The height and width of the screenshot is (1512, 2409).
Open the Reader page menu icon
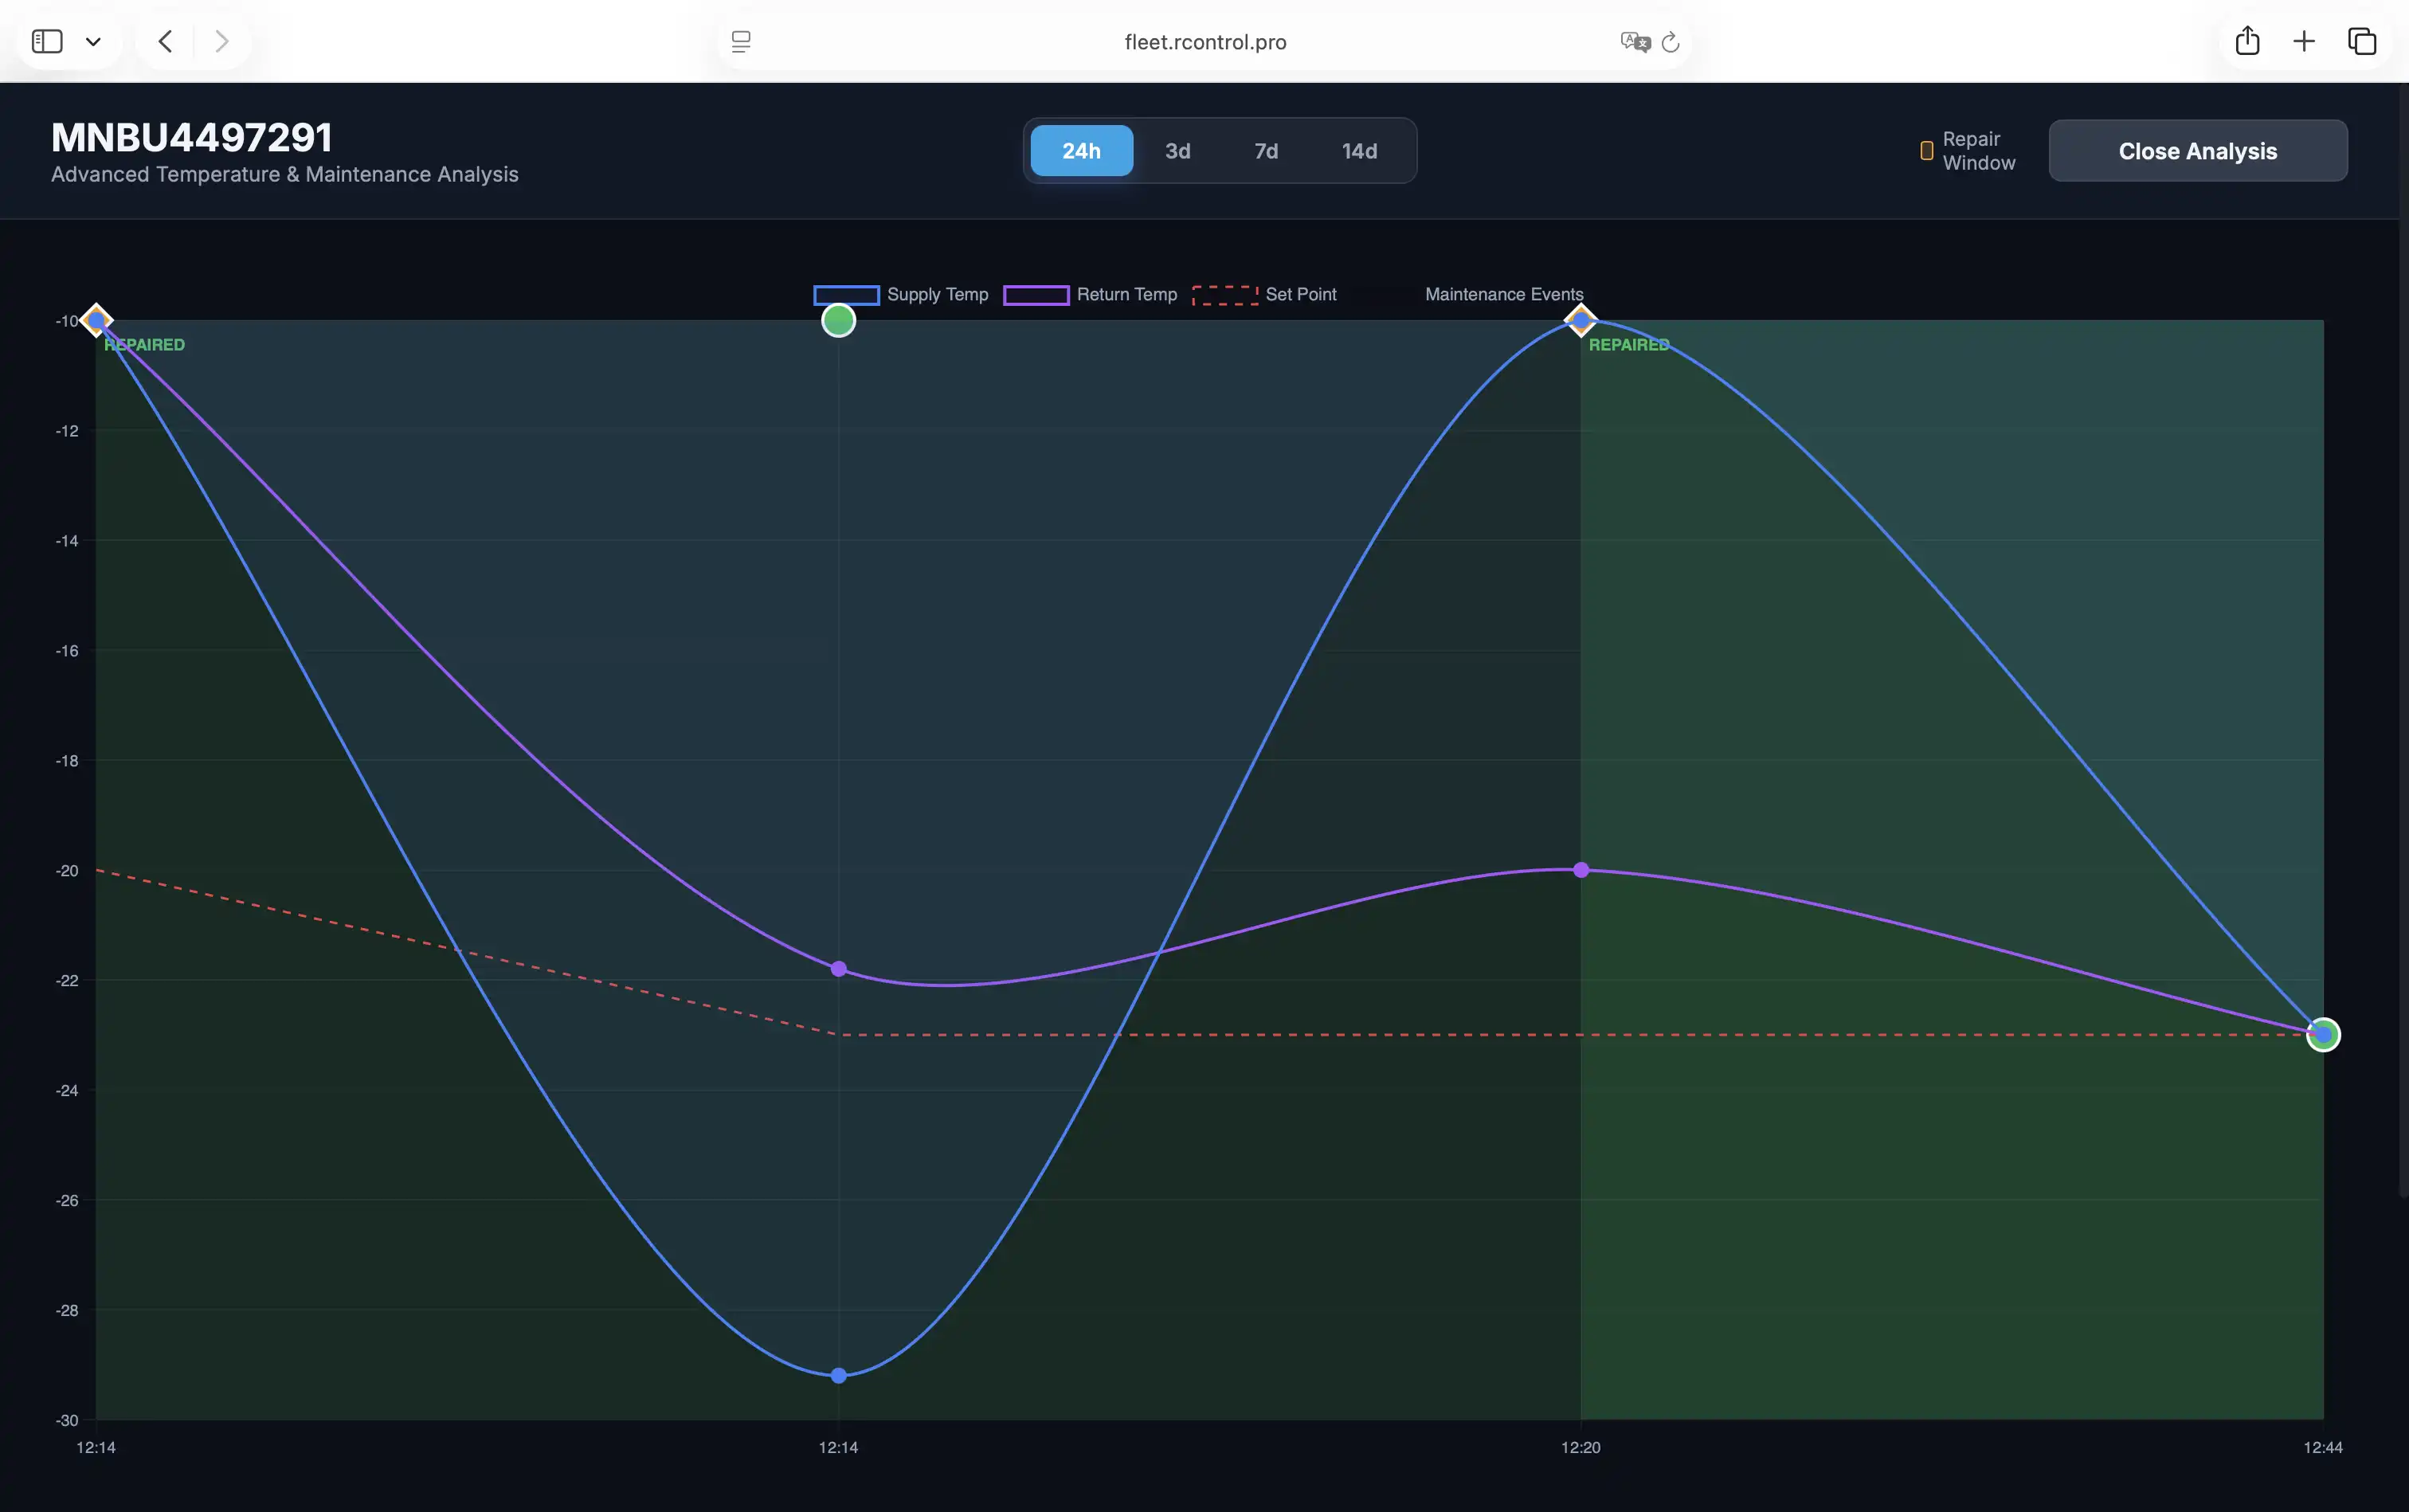741,42
